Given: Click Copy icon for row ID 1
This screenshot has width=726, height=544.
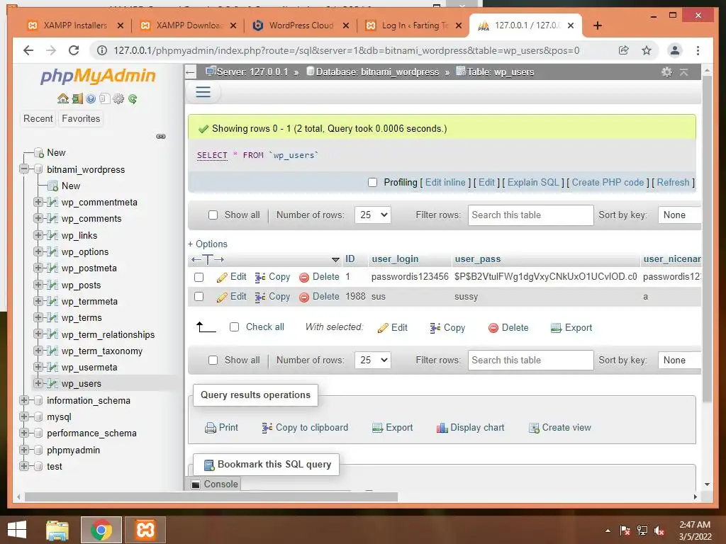Looking at the screenshot, I should 259,277.
